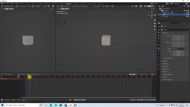The height and width of the screenshot is (107, 190).
Task: Collapse the Summary channel row
Action: point(1,79)
